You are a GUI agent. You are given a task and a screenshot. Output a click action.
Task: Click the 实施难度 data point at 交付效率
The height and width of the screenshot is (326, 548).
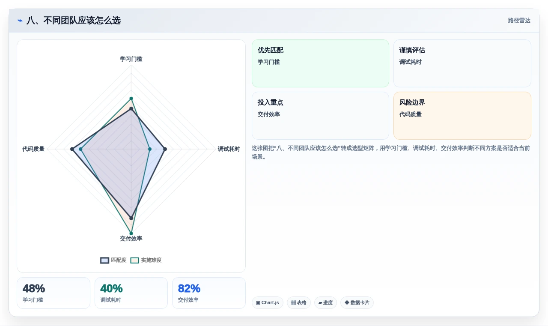point(131,233)
